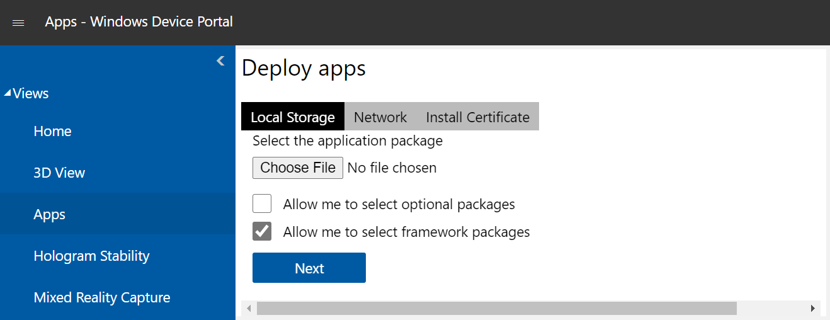
Task: Switch to the Local Storage tab
Action: pyautogui.click(x=293, y=117)
